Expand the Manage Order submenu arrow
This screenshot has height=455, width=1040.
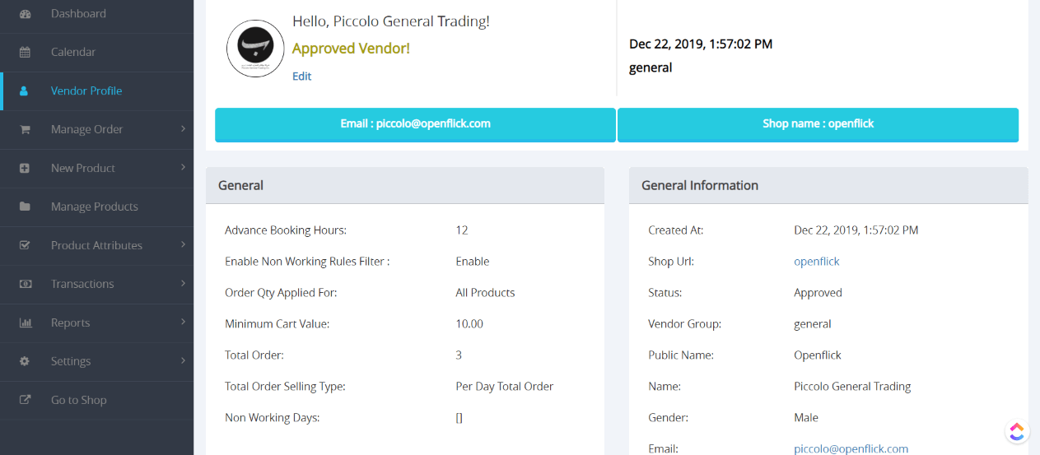click(183, 128)
